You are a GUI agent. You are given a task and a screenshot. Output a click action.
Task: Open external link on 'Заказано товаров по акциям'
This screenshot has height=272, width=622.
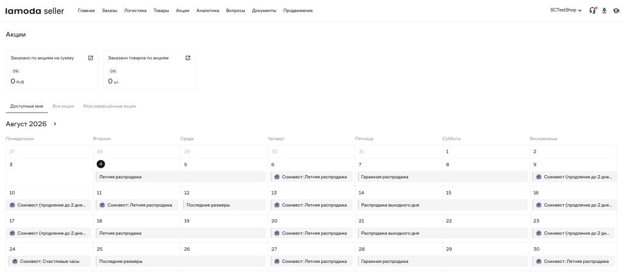[188, 58]
